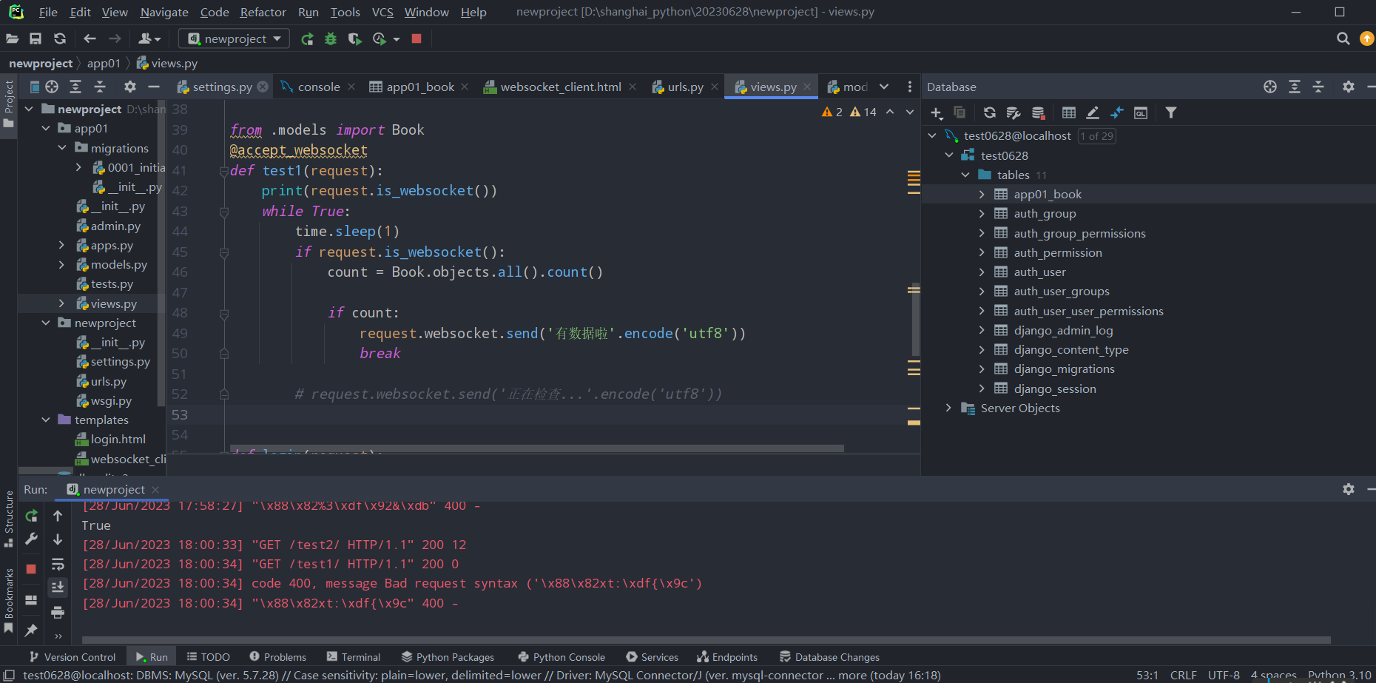Open the Terminal tool window

(354, 657)
